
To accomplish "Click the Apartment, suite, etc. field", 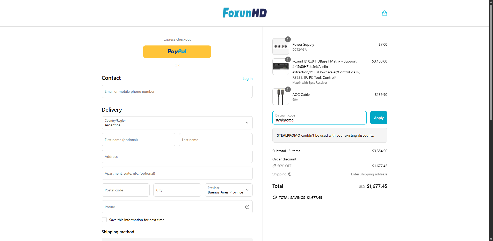I will (177, 173).
